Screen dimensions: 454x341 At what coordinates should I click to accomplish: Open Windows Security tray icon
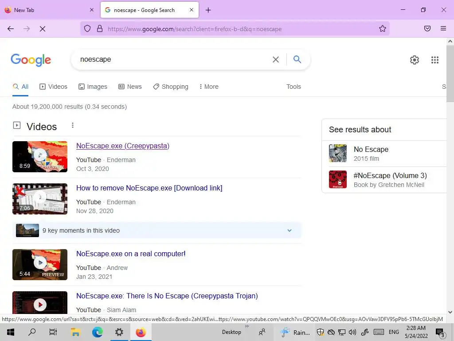pyautogui.click(x=320, y=332)
